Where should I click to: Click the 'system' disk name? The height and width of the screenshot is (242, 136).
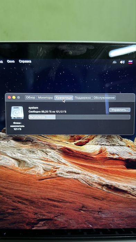pyautogui.click(x=33, y=108)
